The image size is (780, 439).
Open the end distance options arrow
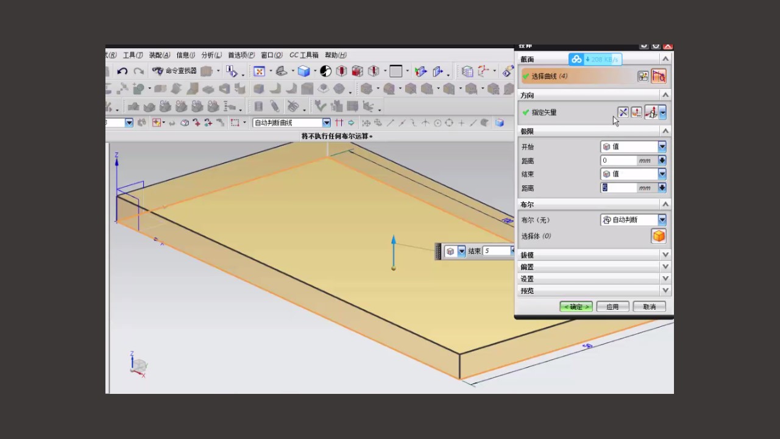(662, 188)
